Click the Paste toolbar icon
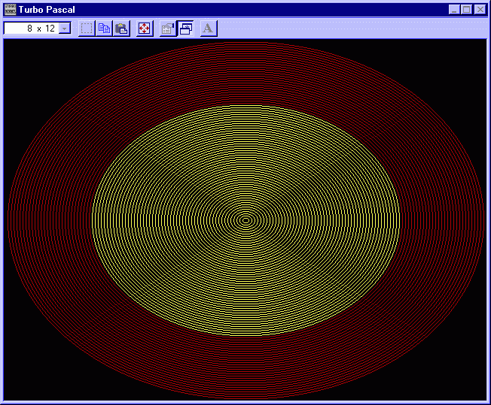The width and height of the screenshot is (491, 405). click(121, 29)
